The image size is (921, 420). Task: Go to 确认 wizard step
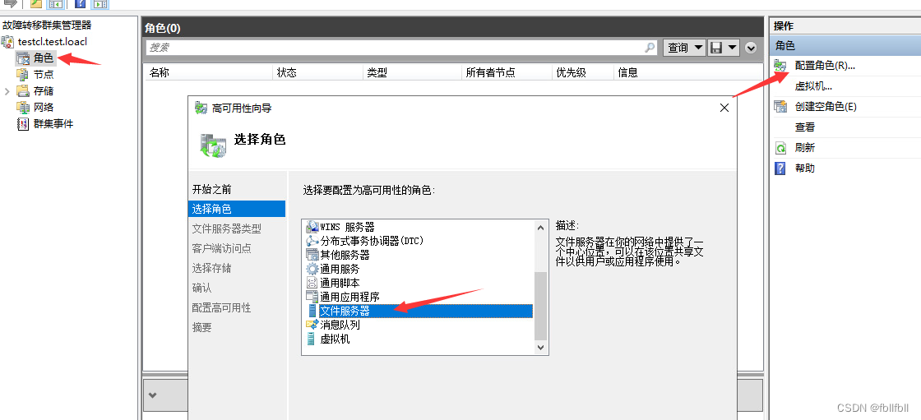point(201,288)
